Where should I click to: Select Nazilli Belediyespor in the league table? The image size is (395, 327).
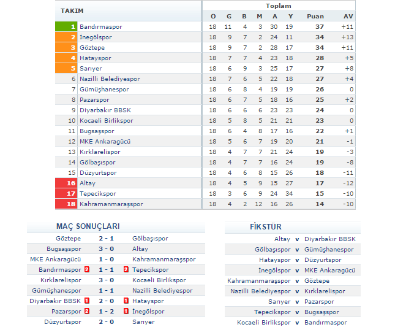click(110, 79)
